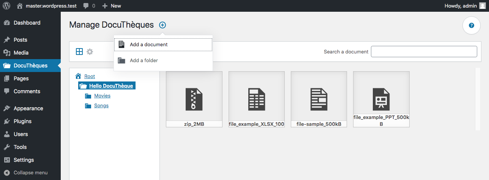The width and height of the screenshot is (489, 180).
Task: Click the folder icon beside Movies
Action: (x=88, y=96)
